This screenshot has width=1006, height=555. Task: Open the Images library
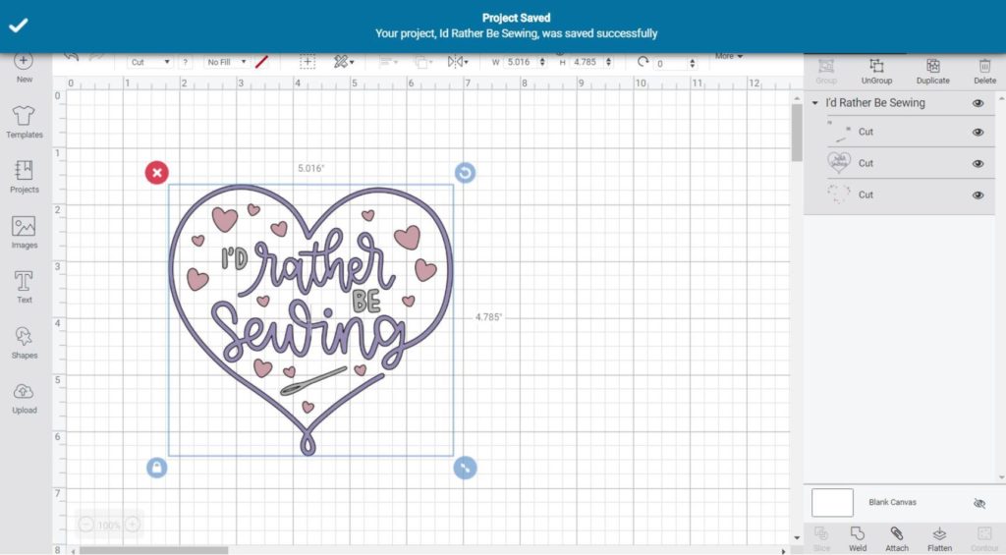pos(24,232)
